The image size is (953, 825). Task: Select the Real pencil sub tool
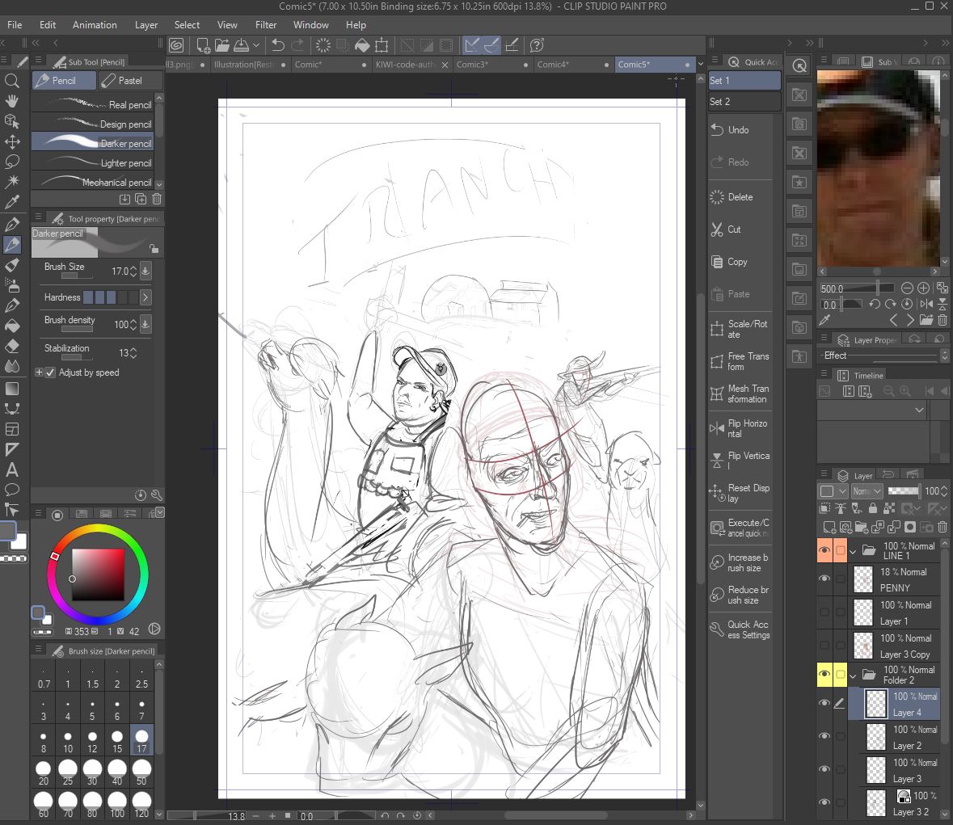click(92, 104)
